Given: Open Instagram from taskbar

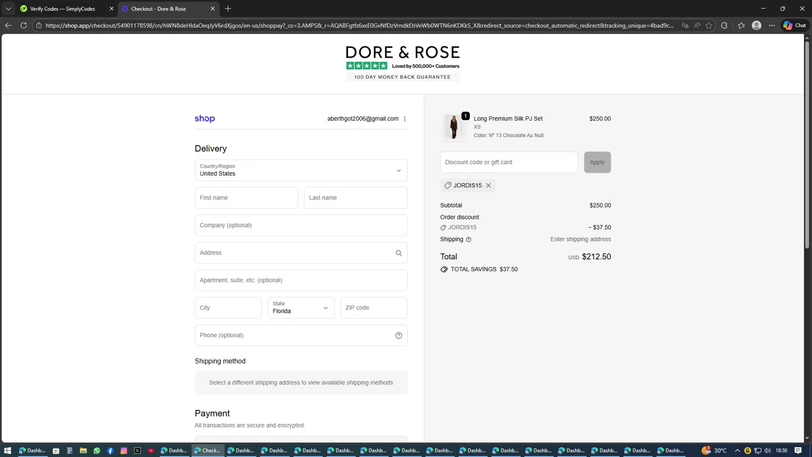Looking at the screenshot, I should pyautogui.click(x=124, y=451).
